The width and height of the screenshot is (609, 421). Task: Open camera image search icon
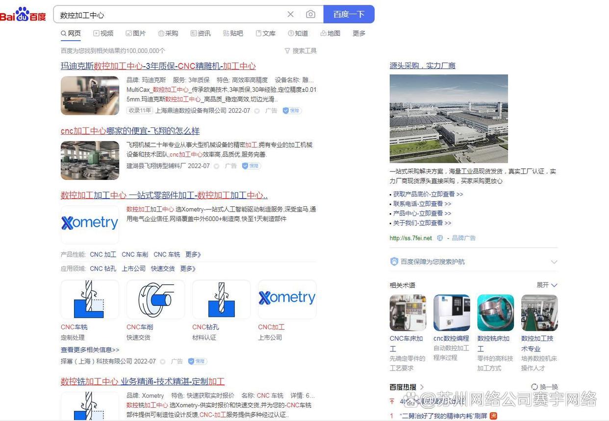click(310, 14)
